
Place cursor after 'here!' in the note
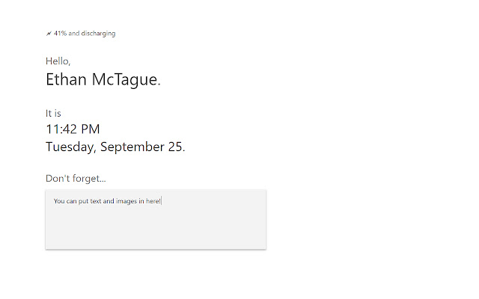(x=162, y=202)
